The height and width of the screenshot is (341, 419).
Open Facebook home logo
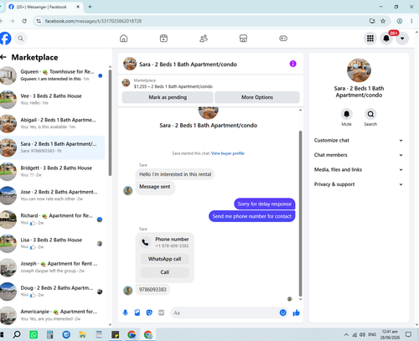pos(5,39)
